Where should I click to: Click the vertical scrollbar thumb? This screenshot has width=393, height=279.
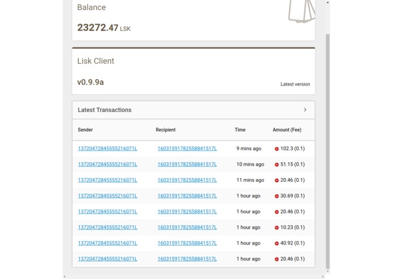(x=327, y=151)
